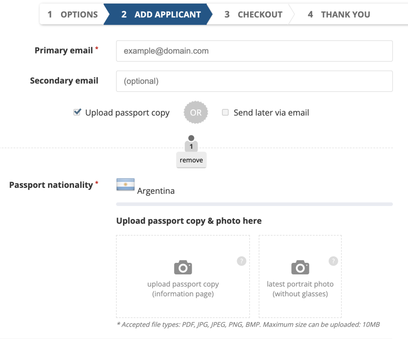This screenshot has width=408, height=339.
Task: Click the upload passport copy information page area
Action: click(x=183, y=276)
